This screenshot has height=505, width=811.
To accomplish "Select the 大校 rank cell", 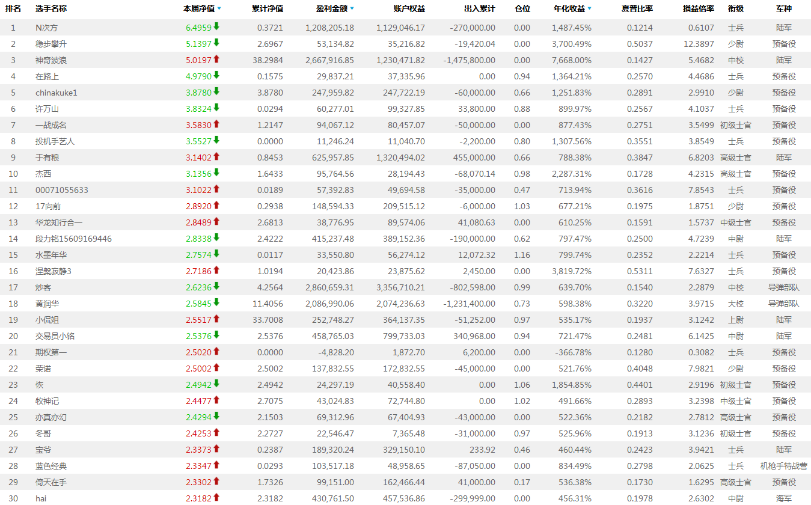I will pyautogui.click(x=735, y=304).
